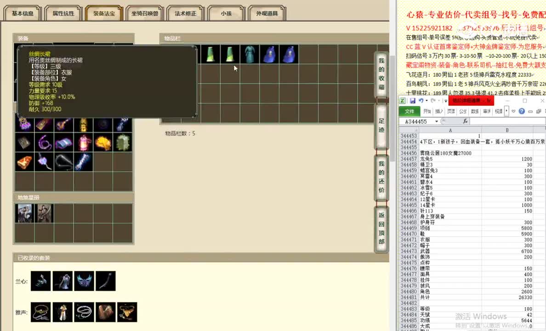Screen dimensions: 546x331
Task: Click the dark grey book equipment icon
Action: pyautogui.click(x=24, y=143)
